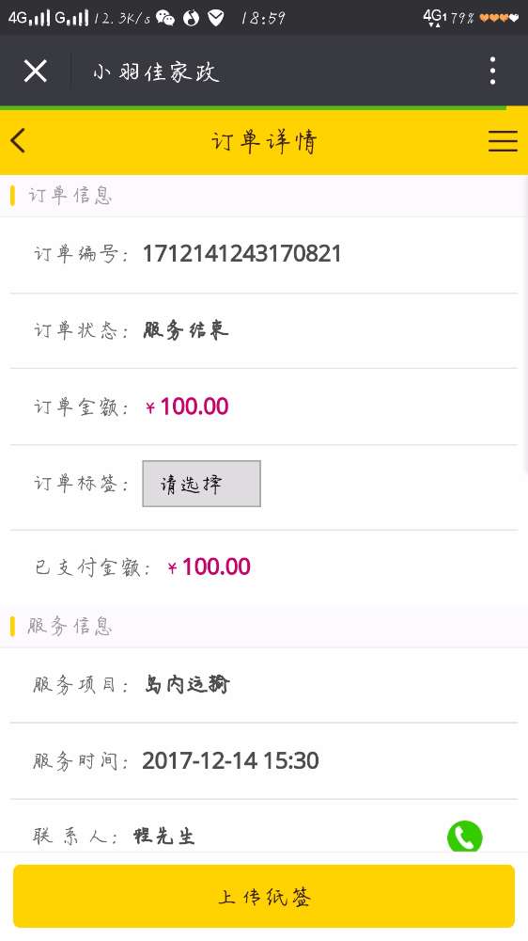Select the order number 1712141243170821
This screenshot has height=941, width=528.
242,254
